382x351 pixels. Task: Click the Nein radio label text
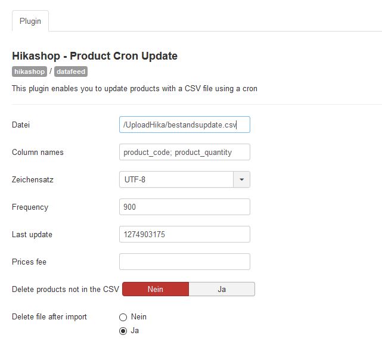pyautogui.click(x=139, y=316)
